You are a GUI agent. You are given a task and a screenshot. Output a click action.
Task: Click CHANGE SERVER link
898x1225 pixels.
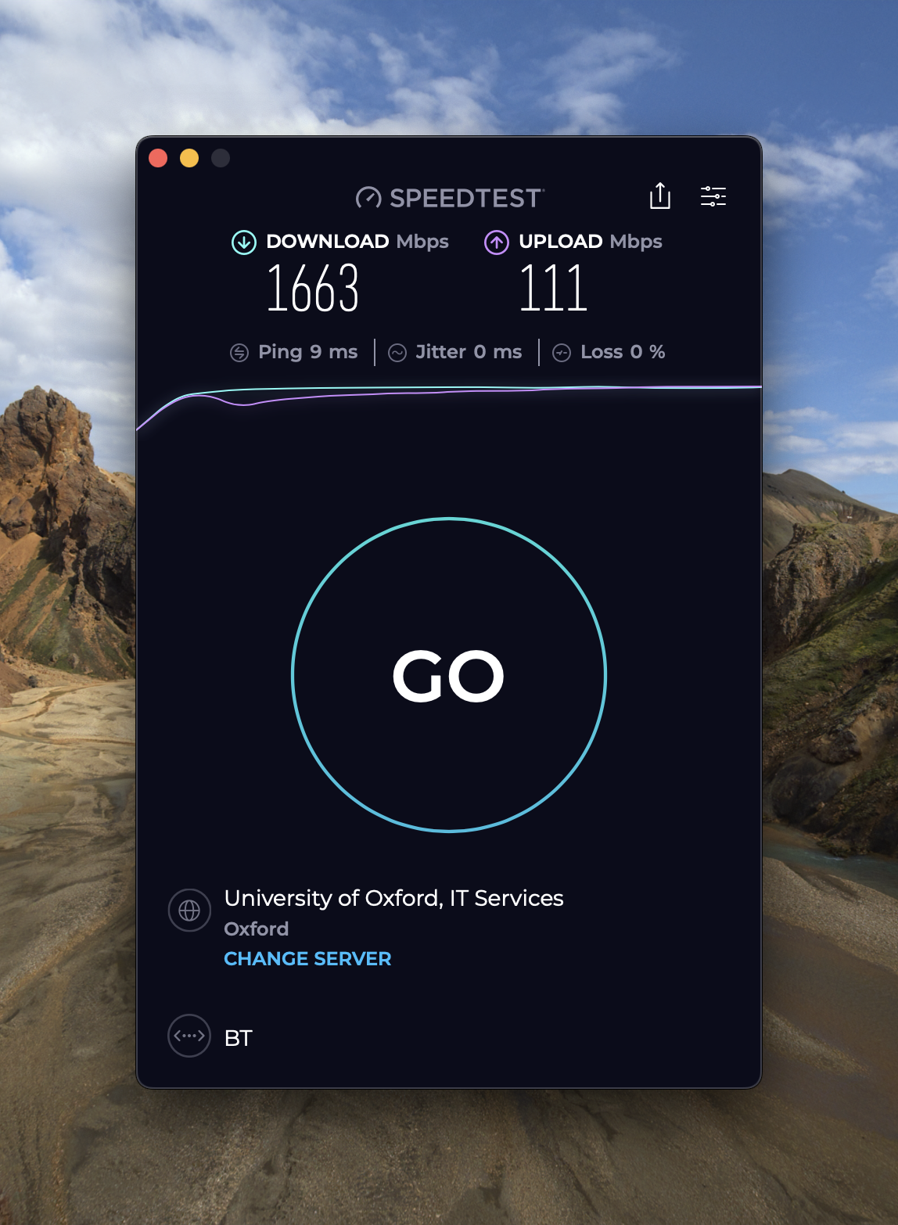click(307, 958)
